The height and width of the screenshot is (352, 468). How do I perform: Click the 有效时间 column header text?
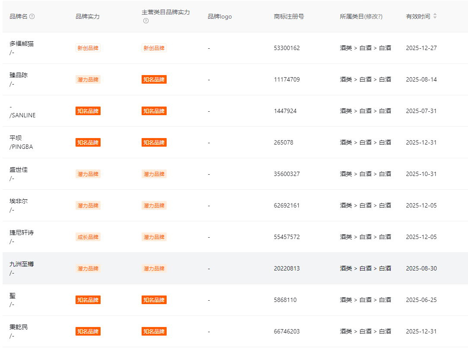pyautogui.click(x=417, y=16)
